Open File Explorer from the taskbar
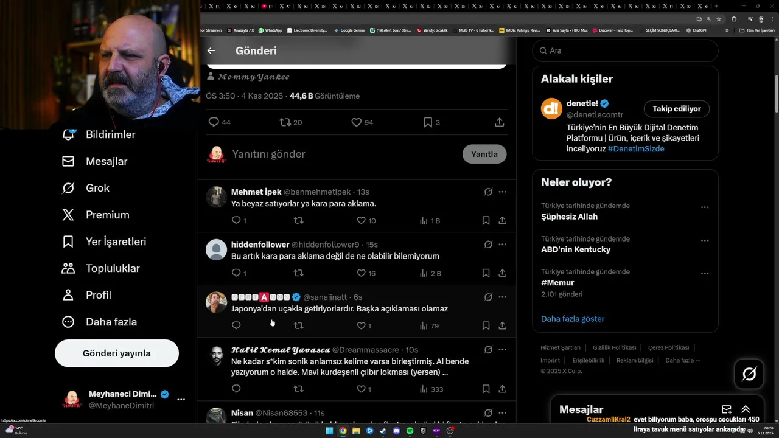 pyautogui.click(x=356, y=431)
